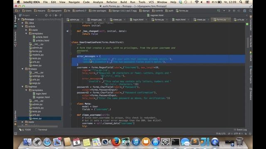Click the override gutter icon beside _has_changed

(67, 31)
